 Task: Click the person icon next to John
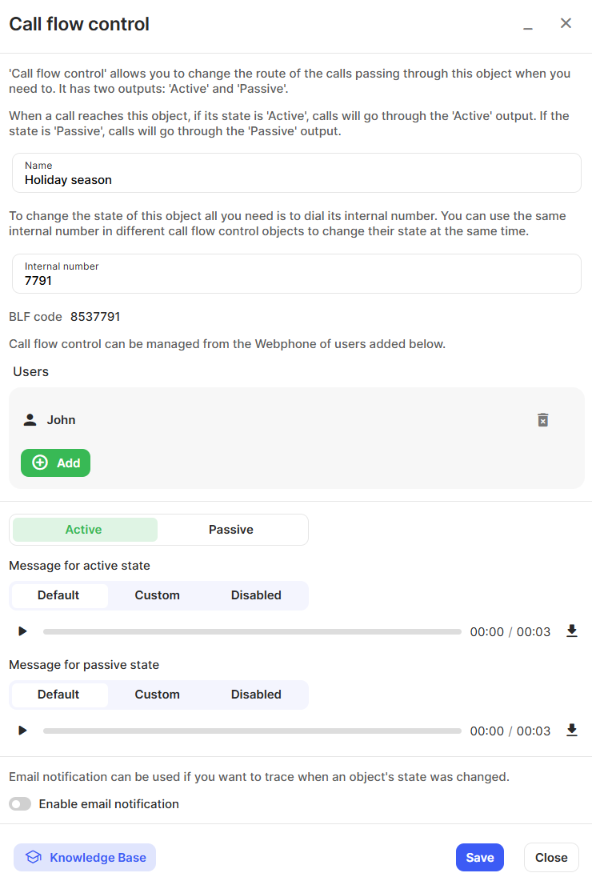pos(30,420)
